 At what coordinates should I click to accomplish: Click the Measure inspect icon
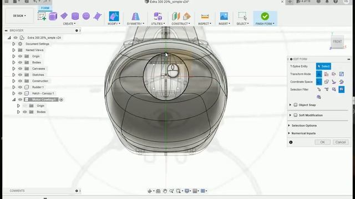pos(205,16)
